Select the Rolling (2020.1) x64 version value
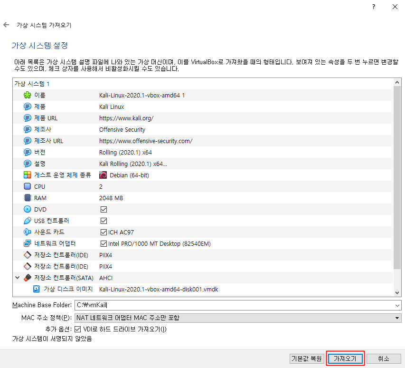This screenshot has height=368, width=405. (125, 152)
